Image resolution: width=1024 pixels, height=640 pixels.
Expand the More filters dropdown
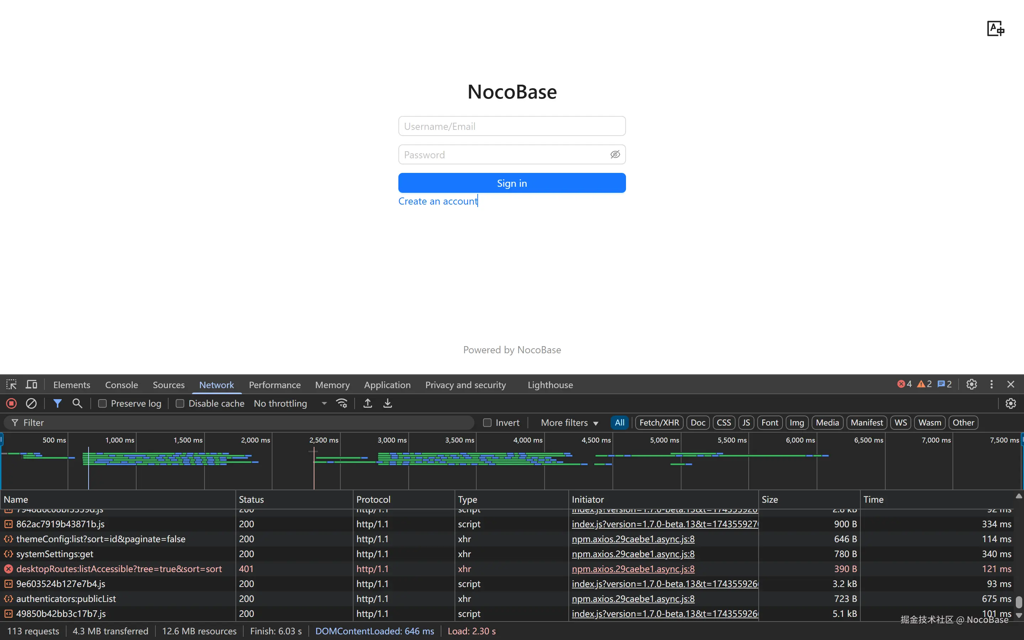569,422
